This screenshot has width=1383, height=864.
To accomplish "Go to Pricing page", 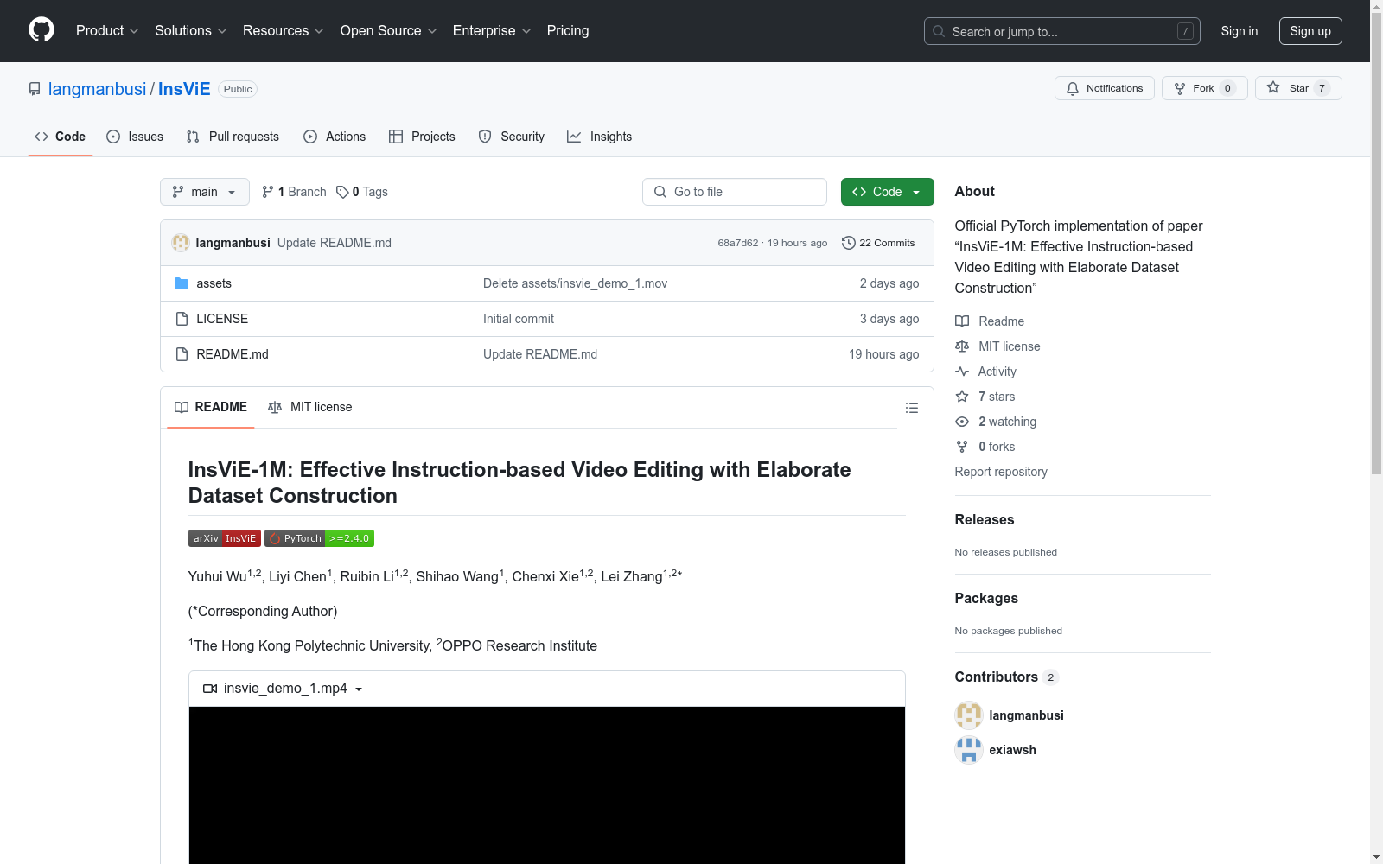I will click(x=568, y=31).
